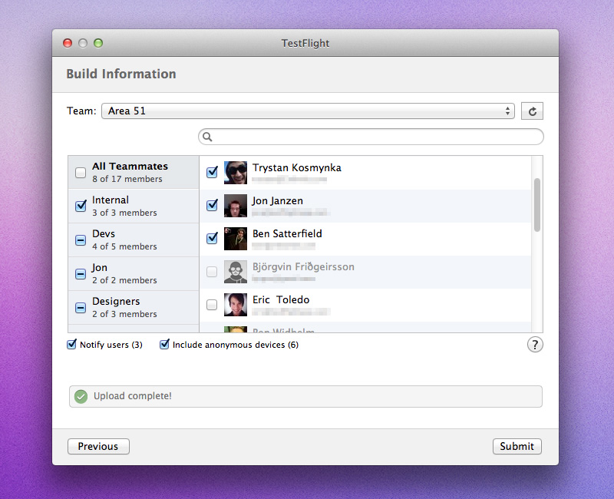Uncheck Trystan Kosmynka's checkbox

tap(213, 171)
